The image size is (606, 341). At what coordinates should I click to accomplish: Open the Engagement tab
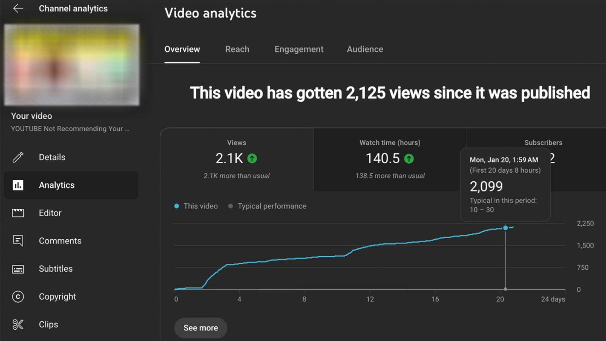tap(299, 49)
